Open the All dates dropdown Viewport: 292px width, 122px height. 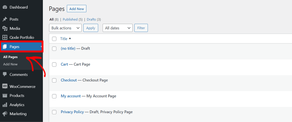click(118, 28)
